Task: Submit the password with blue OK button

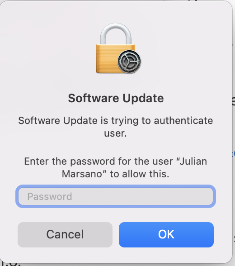Action: (x=166, y=235)
